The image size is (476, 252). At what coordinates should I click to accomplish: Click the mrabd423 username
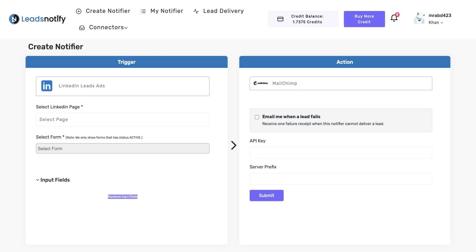pos(440,15)
